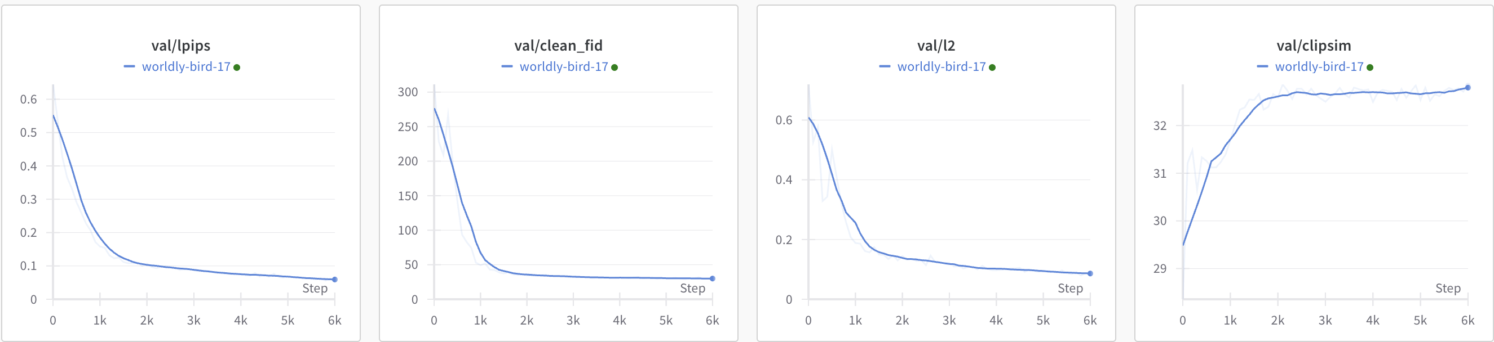Click the blue line marker in val/clipsim legend
Image resolution: width=1494 pixels, height=342 pixels.
(1262, 66)
